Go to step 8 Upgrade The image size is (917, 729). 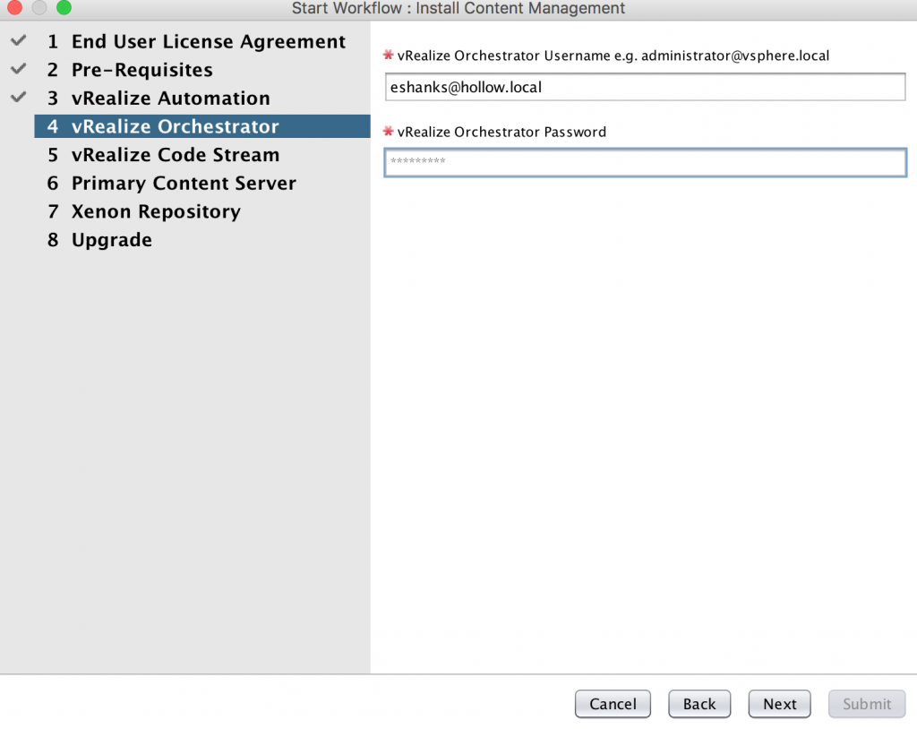point(111,240)
